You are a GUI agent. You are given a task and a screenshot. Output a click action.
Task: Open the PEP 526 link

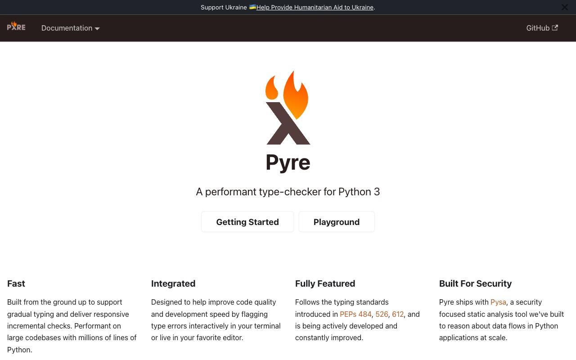(x=382, y=314)
